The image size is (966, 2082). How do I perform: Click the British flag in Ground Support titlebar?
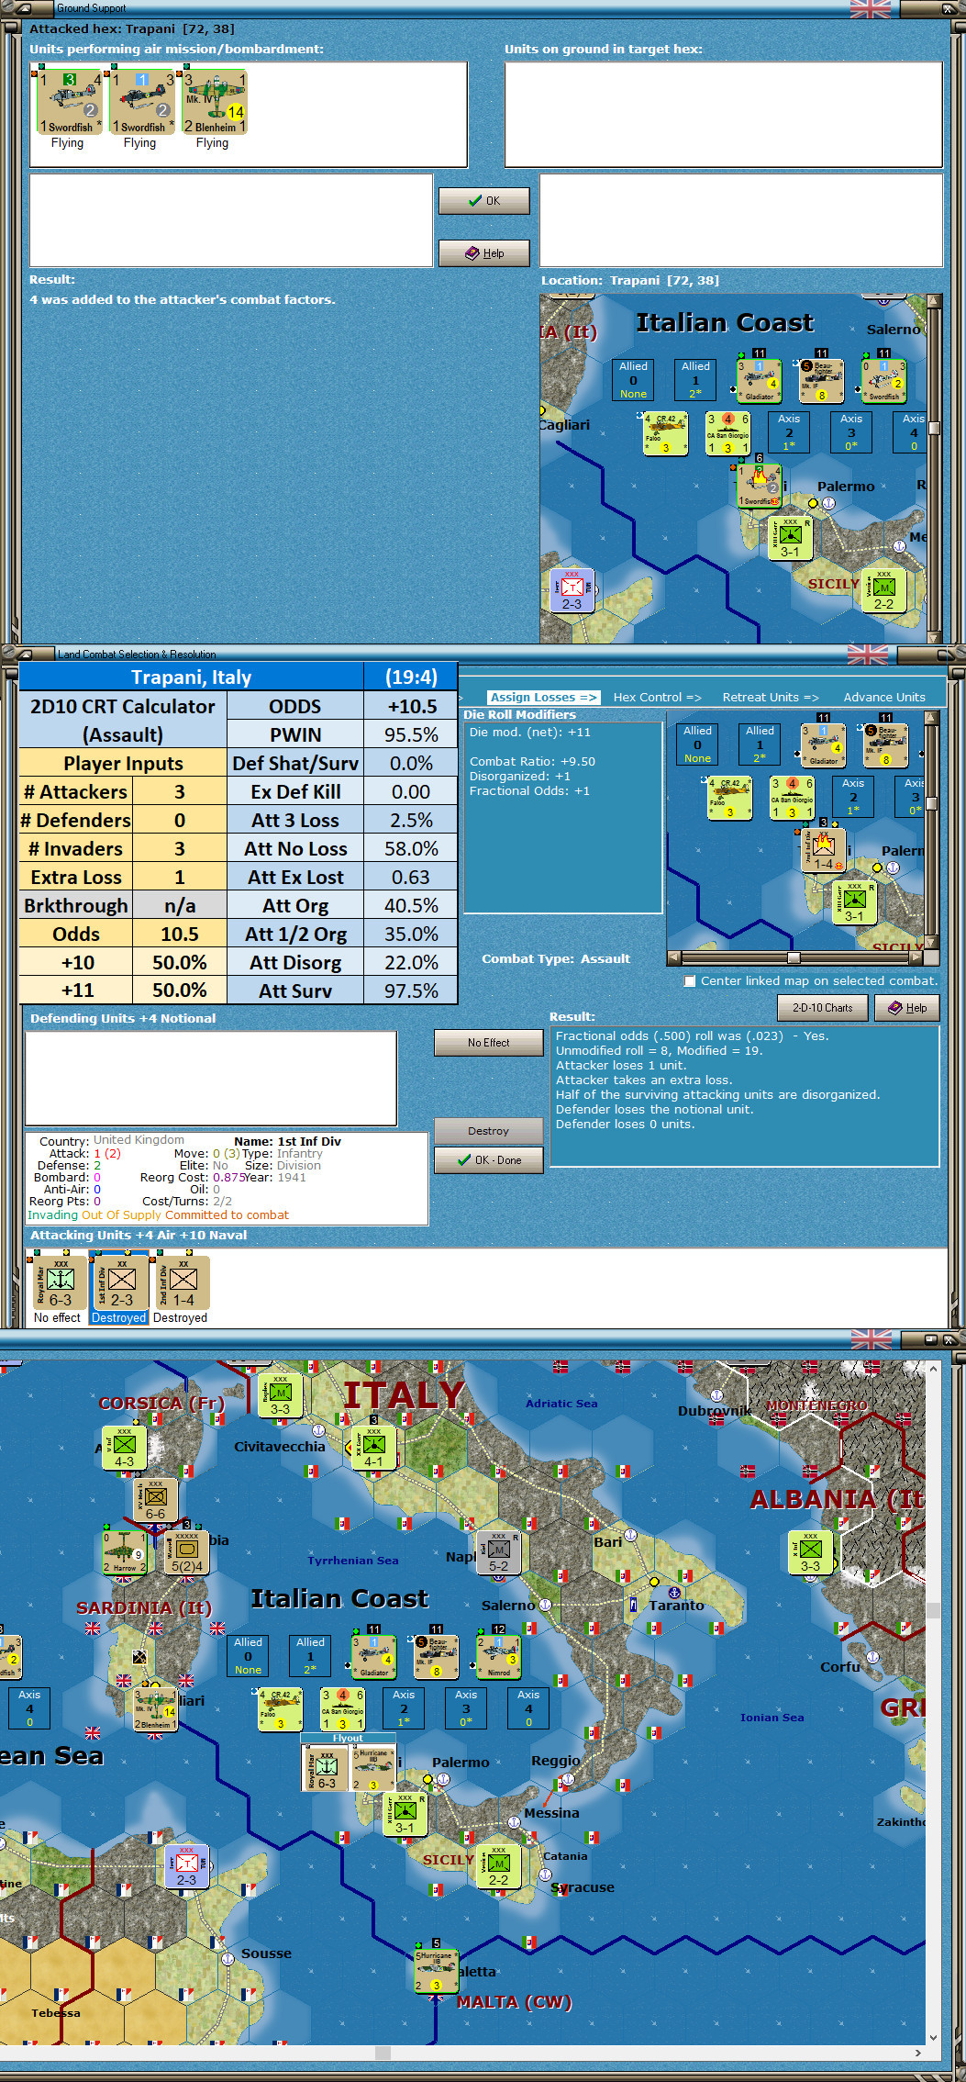pyautogui.click(x=870, y=8)
